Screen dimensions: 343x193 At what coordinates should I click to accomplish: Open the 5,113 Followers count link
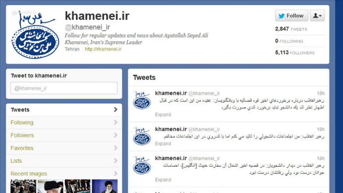click(x=295, y=53)
